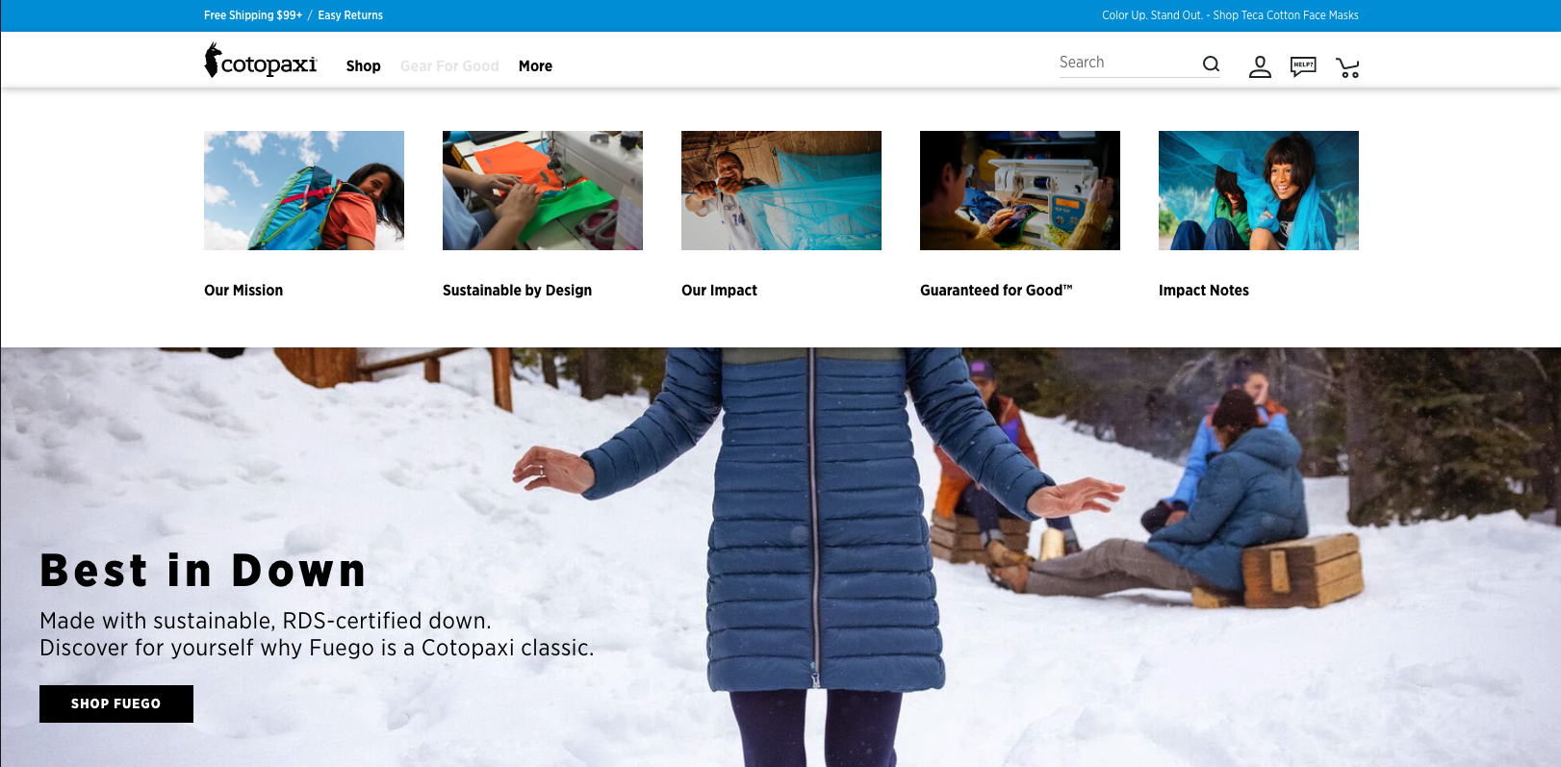
Task: Open the Sustainable by Design text link
Action: point(517,291)
